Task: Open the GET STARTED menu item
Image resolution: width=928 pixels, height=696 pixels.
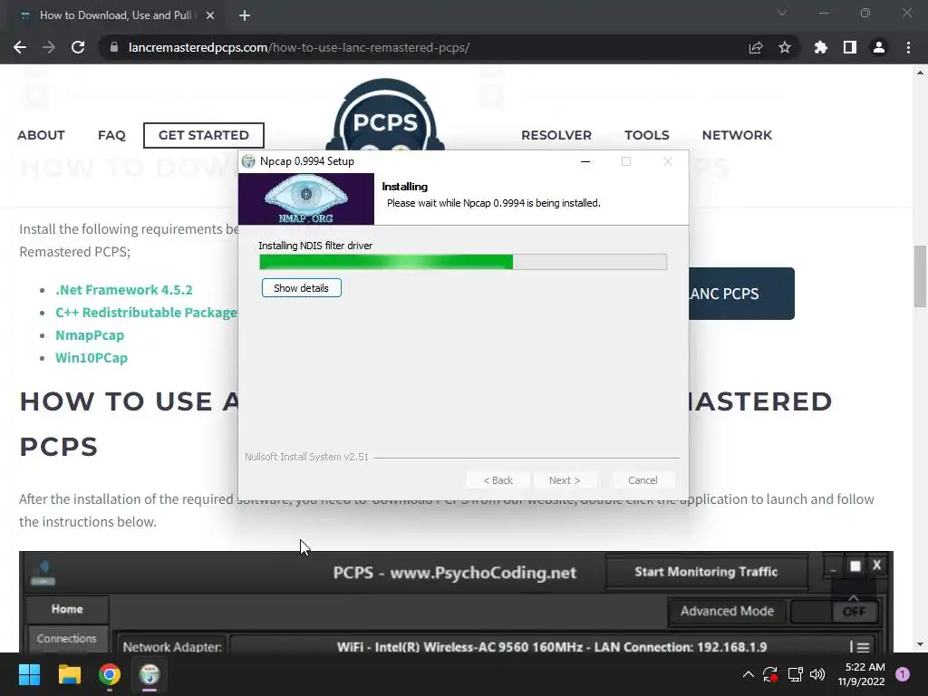Action: [x=204, y=135]
